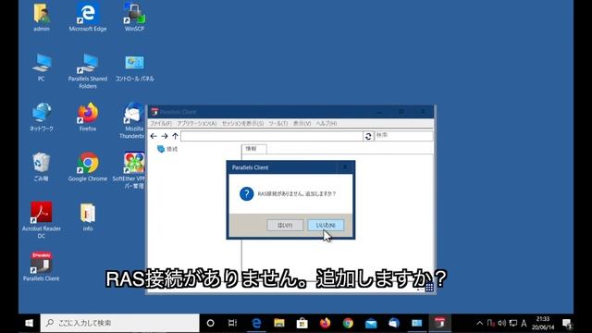Open the アプリケーション(A) menu
The width and height of the screenshot is (592, 333).
[196, 123]
